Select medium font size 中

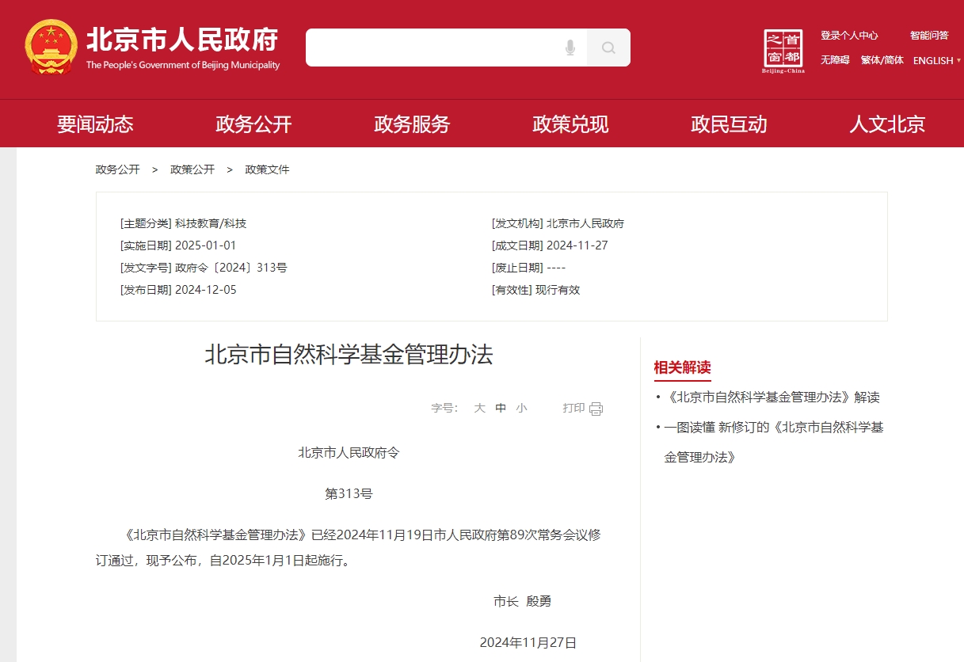(x=501, y=409)
